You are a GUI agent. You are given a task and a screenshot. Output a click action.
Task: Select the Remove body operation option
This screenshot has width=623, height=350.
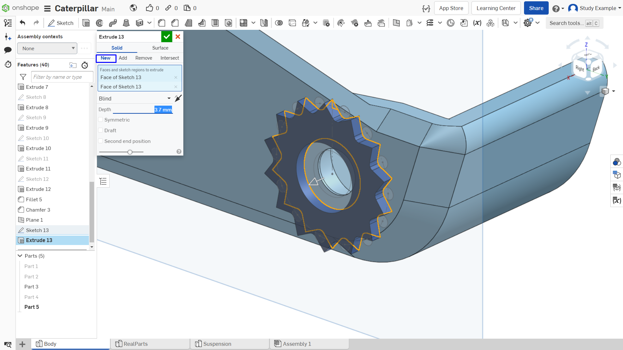[144, 58]
